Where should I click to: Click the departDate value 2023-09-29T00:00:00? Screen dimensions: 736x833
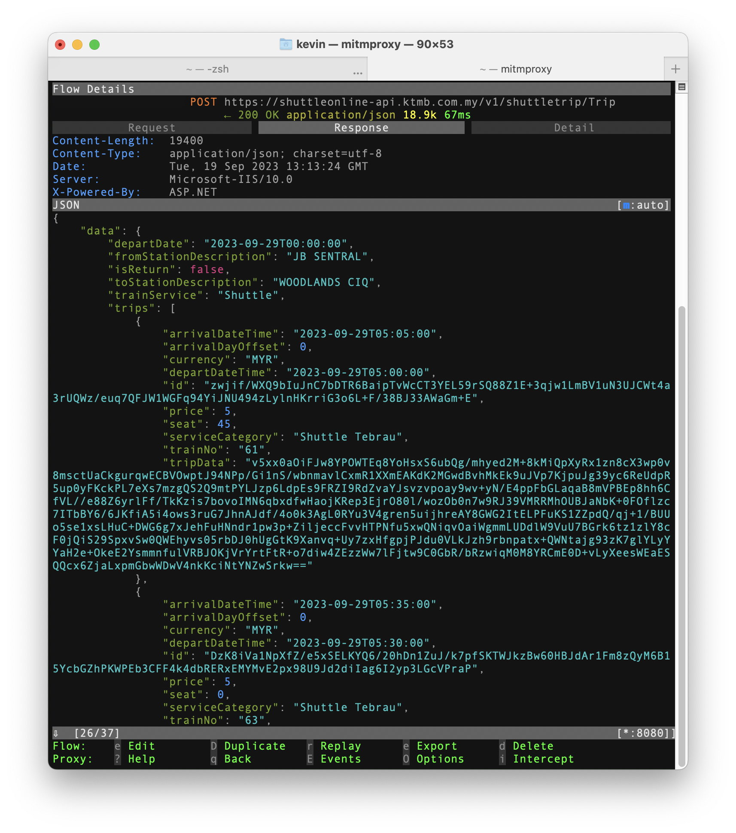pos(275,243)
